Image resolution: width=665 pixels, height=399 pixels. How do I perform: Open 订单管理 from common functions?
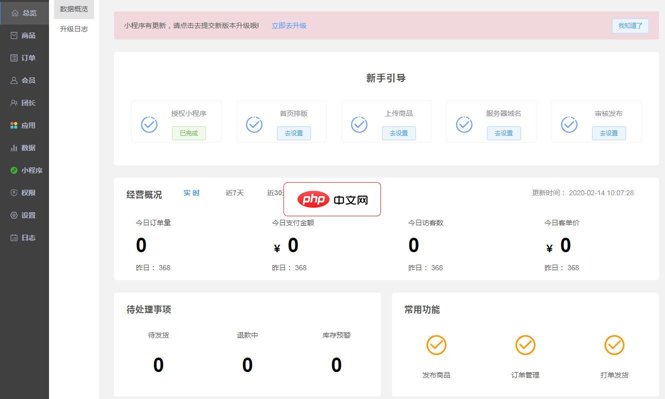(525, 345)
